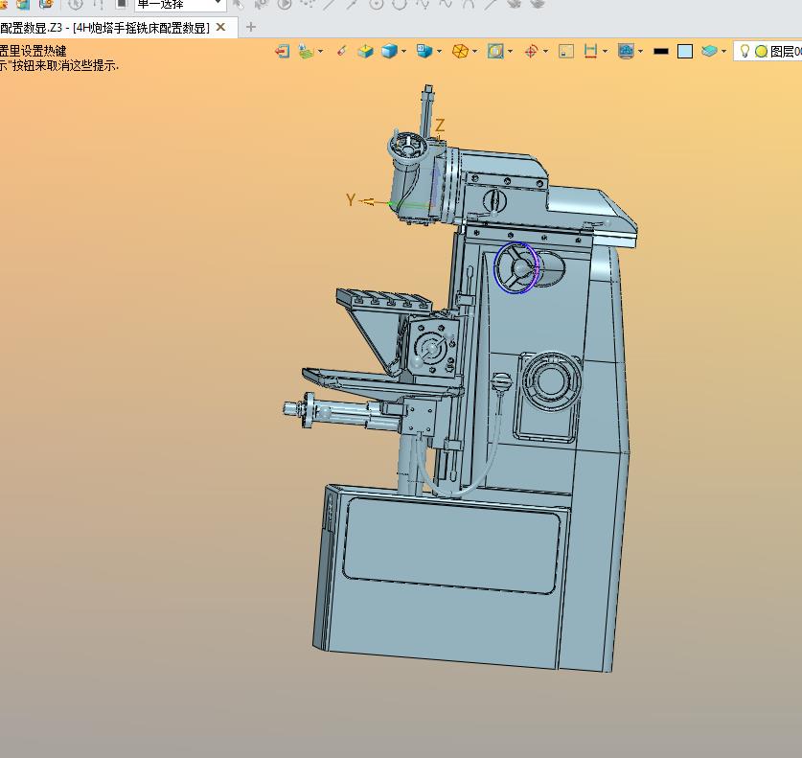Click the red crosshair target icon
Screen dimensions: 802x758
[x=532, y=51]
